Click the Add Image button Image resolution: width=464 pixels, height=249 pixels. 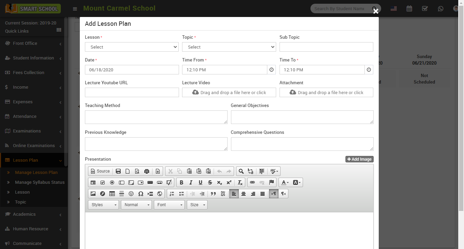(x=359, y=159)
